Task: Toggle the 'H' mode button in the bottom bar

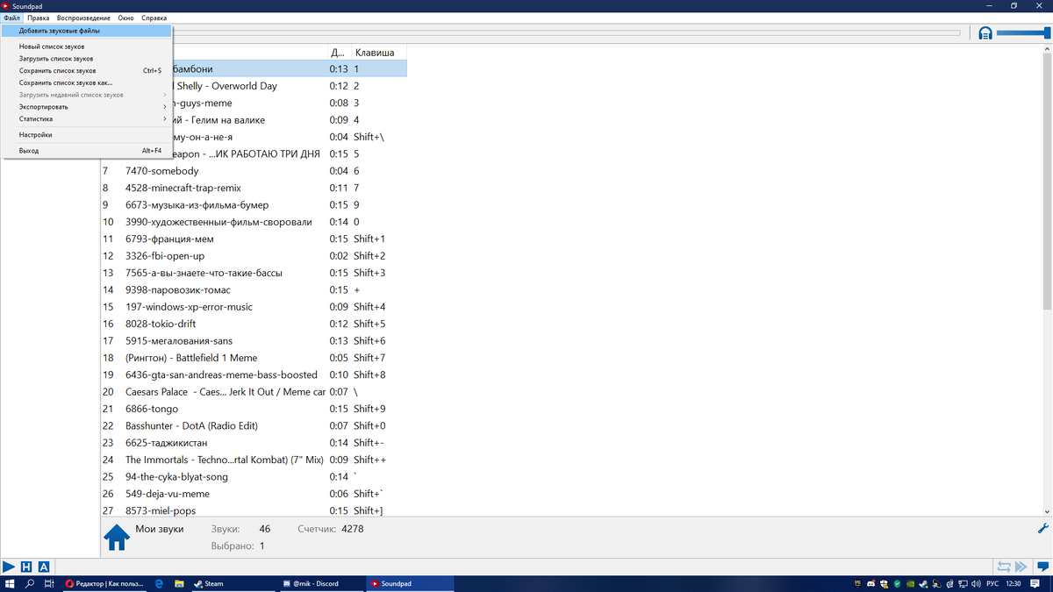Action: [26, 567]
